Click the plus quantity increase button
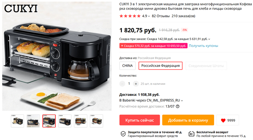Screen dimensions: 253x140 point(136,84)
